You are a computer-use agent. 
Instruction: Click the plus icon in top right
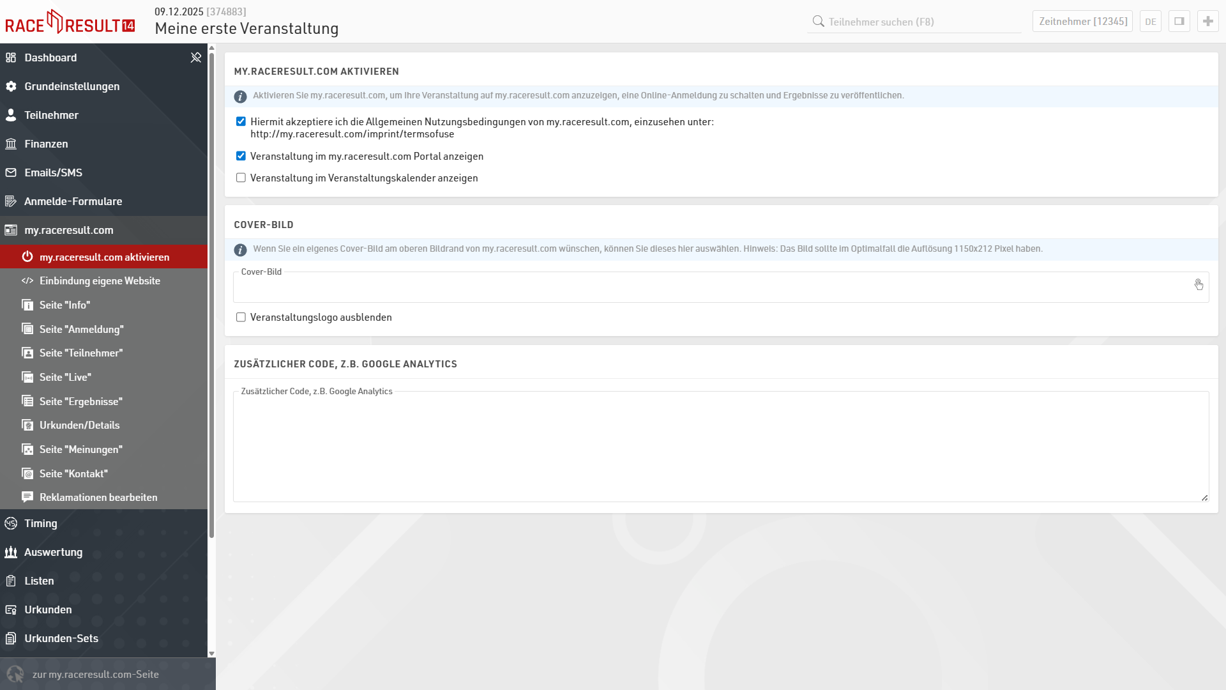pyautogui.click(x=1207, y=21)
